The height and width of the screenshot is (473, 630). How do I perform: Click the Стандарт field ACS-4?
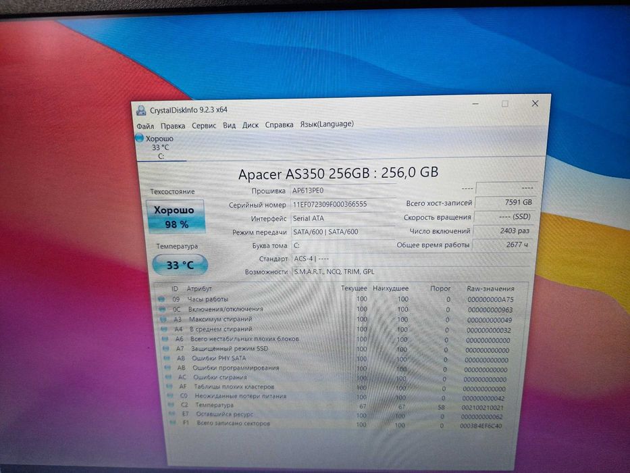(x=410, y=259)
